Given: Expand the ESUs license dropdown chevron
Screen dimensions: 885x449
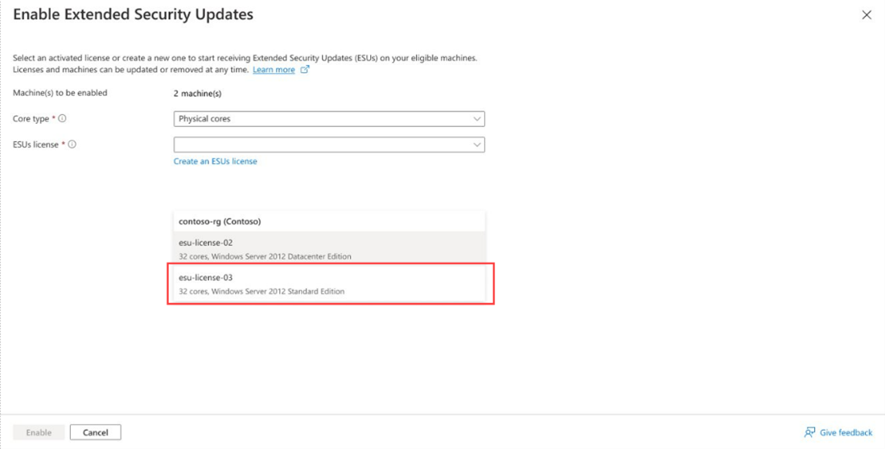Looking at the screenshot, I should tap(477, 145).
